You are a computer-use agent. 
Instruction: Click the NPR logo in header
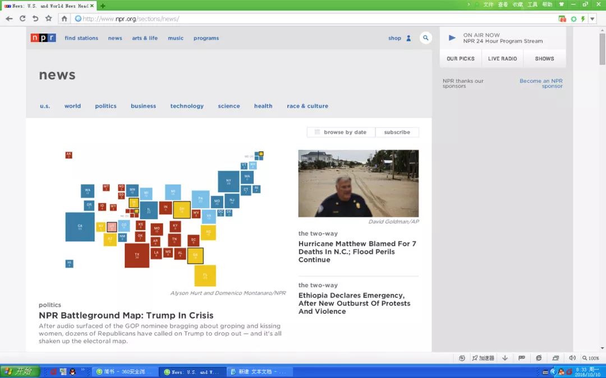click(43, 38)
